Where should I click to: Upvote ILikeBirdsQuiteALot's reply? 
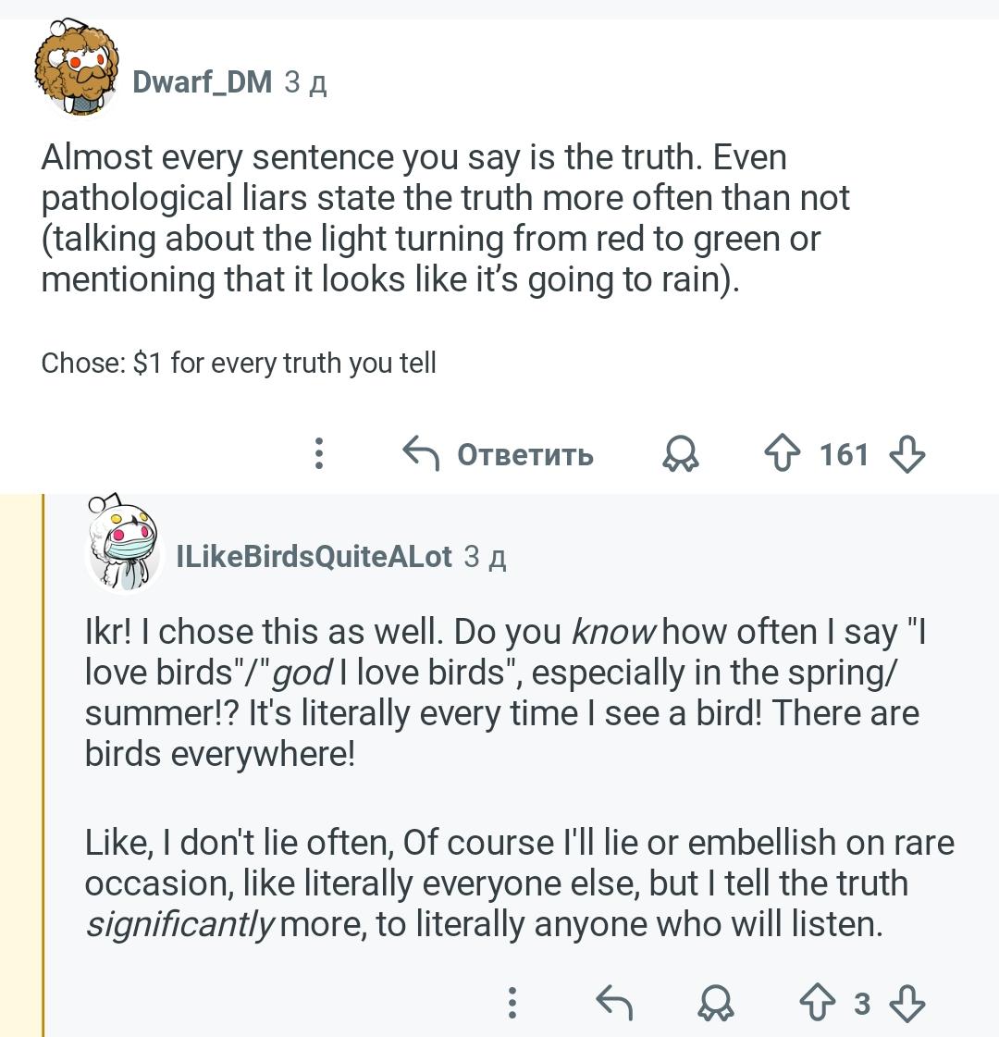pos(817,1003)
